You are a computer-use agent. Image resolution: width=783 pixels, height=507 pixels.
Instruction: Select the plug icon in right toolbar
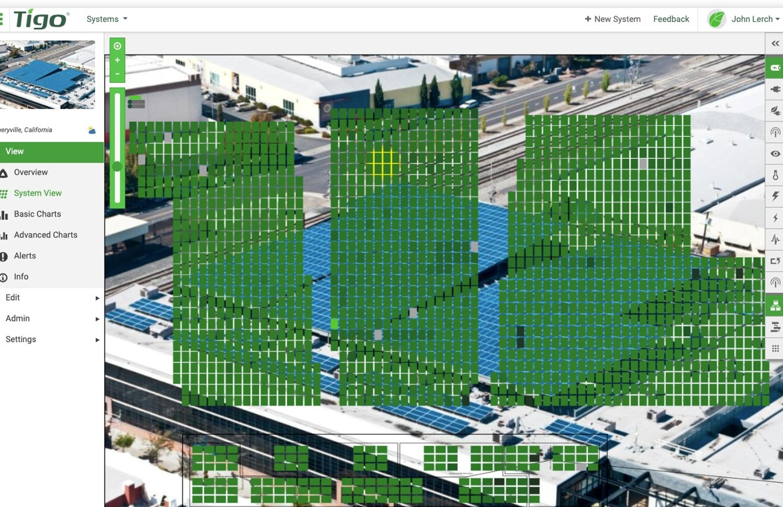click(775, 89)
